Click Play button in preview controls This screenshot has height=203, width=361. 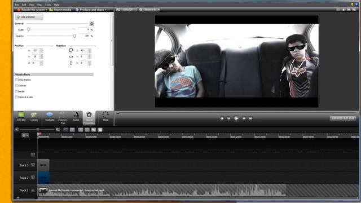click(x=236, y=118)
